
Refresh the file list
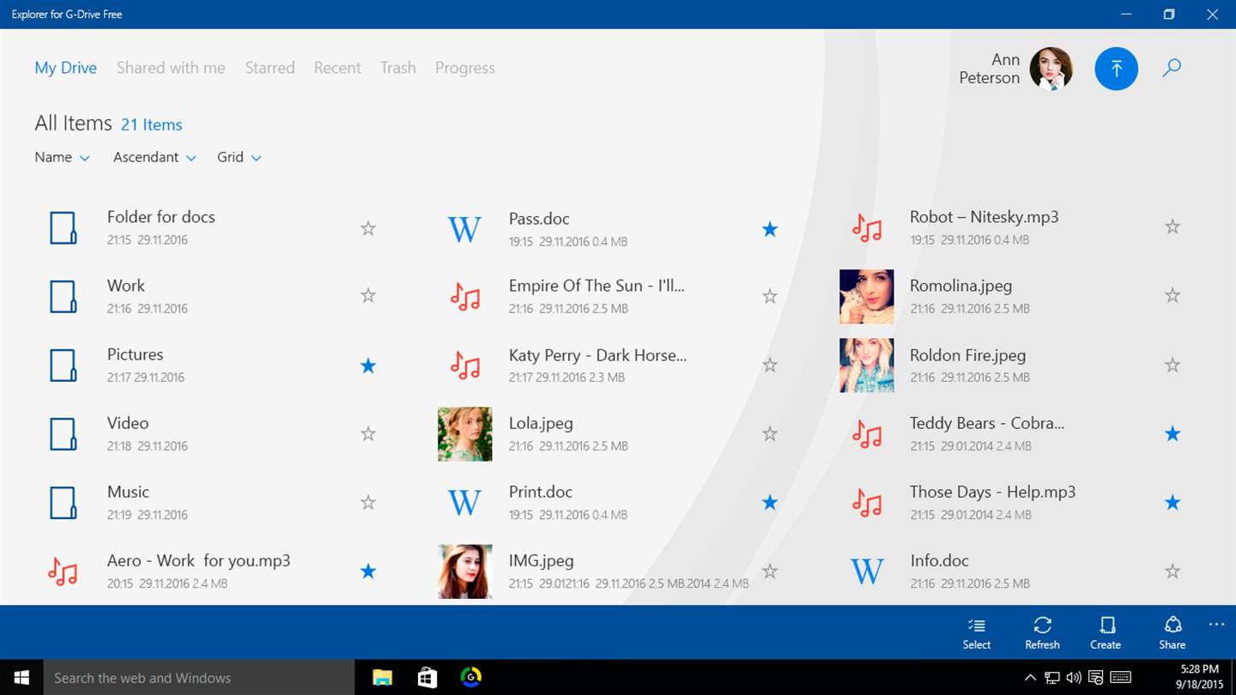tap(1042, 633)
